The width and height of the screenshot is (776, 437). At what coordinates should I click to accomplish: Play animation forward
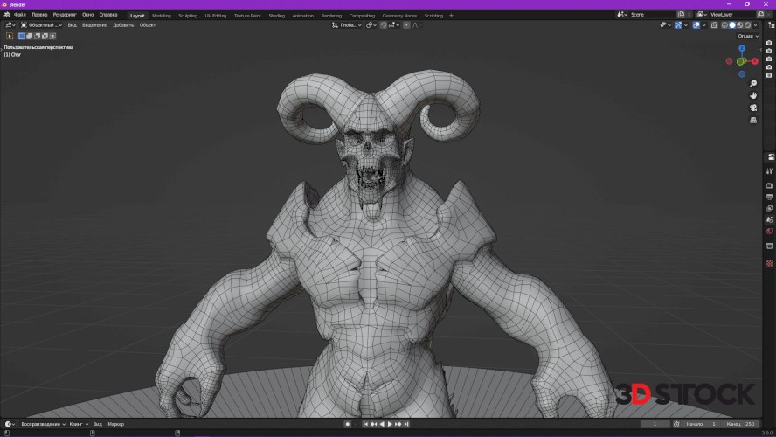(x=390, y=424)
